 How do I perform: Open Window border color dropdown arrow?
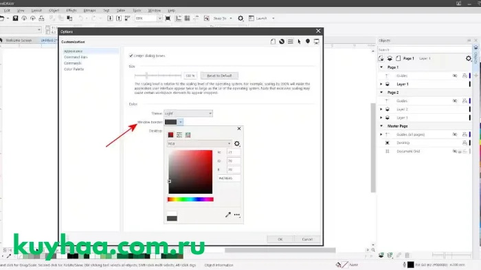[x=181, y=122]
